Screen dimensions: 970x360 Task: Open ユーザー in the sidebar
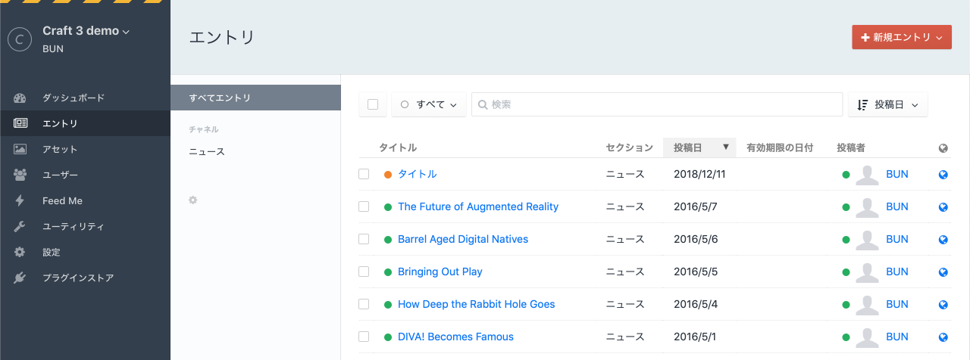85,175
